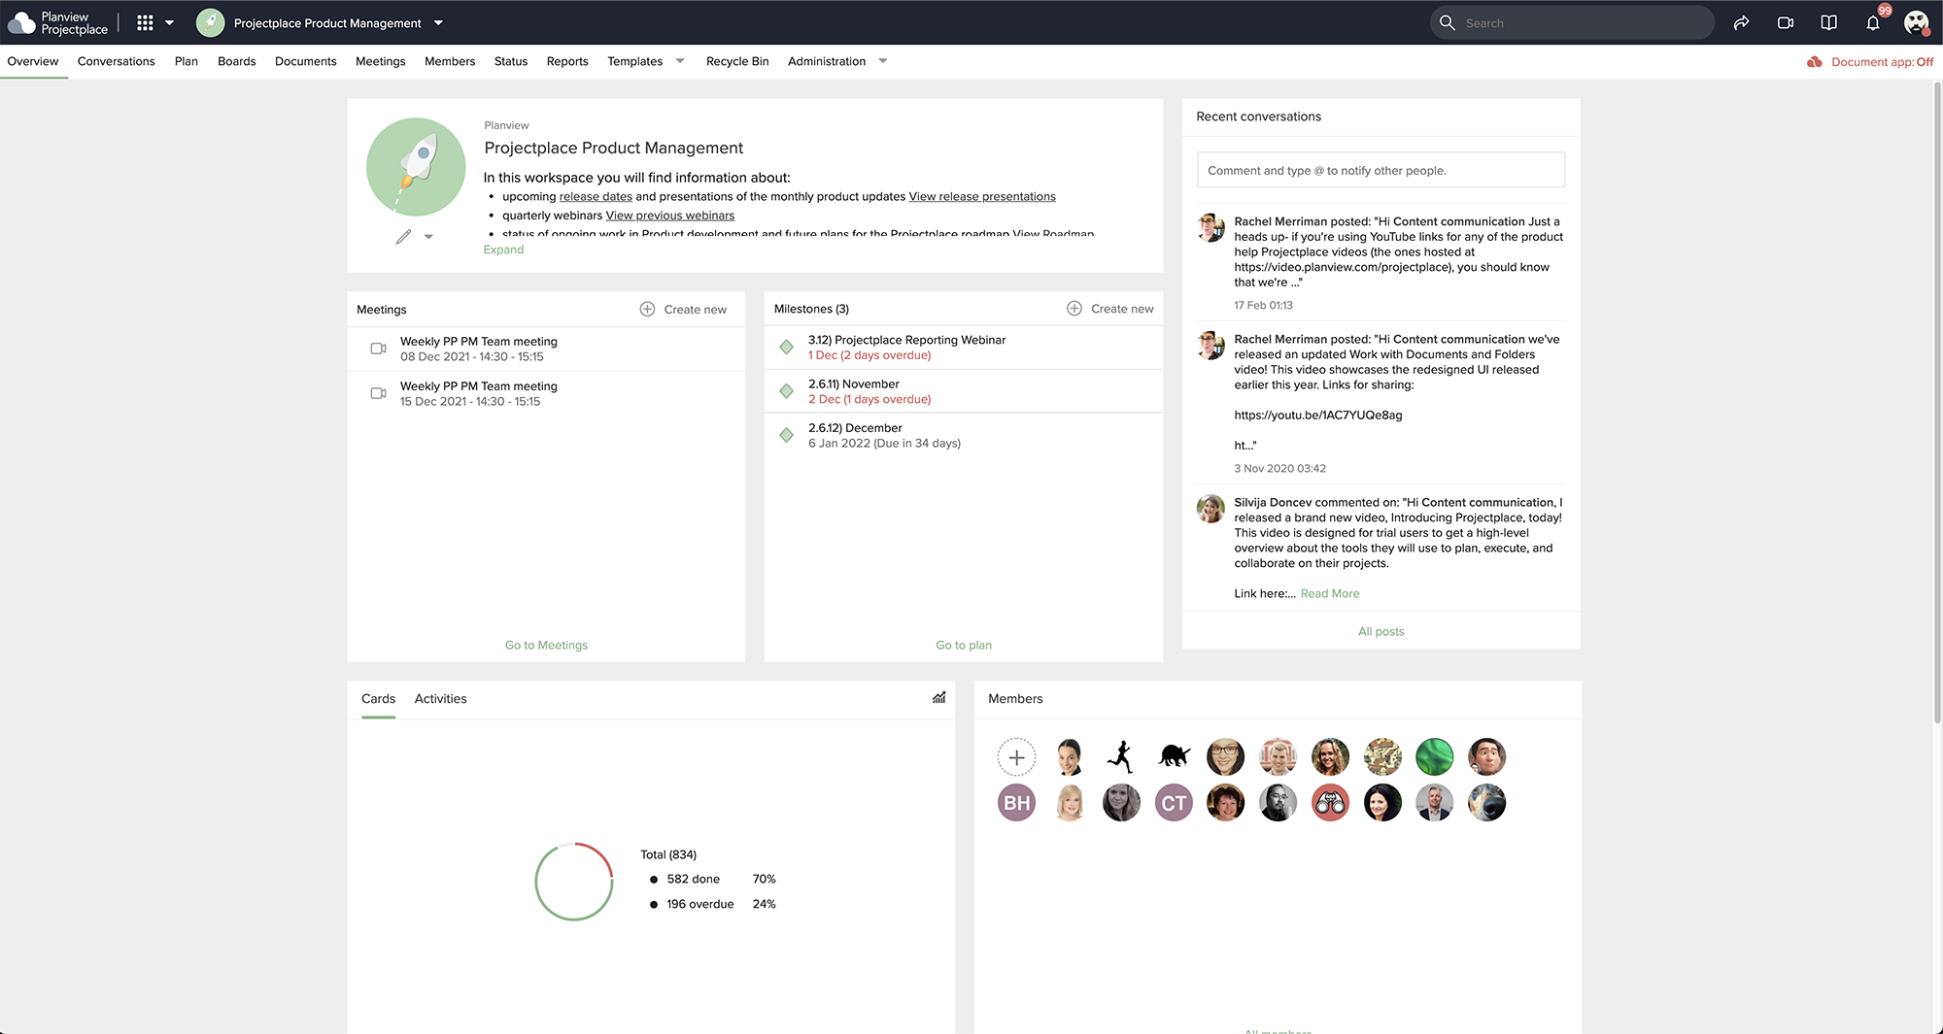Open the Recycle Bin tab

[x=737, y=61]
